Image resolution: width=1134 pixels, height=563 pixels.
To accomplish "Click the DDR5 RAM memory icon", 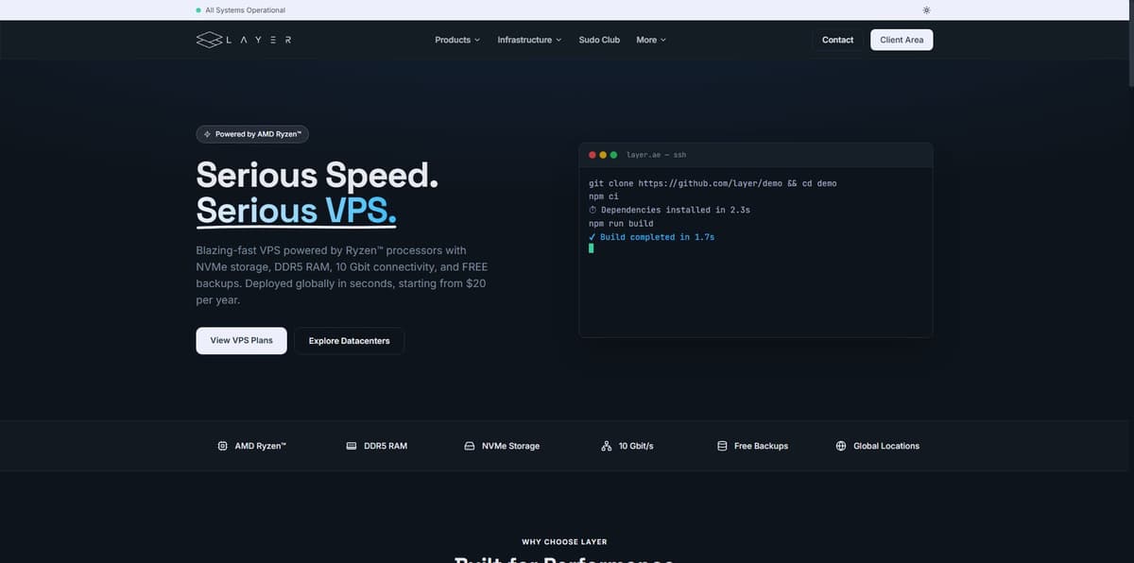I will tap(352, 446).
